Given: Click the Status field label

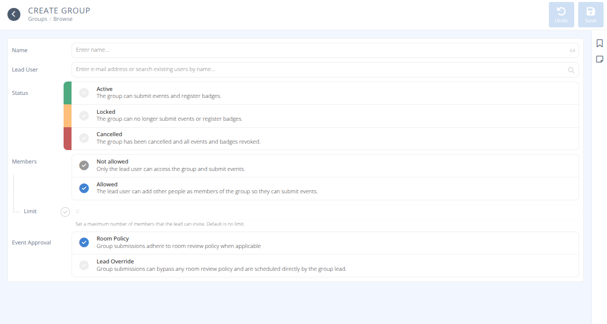Looking at the screenshot, I should point(20,93).
